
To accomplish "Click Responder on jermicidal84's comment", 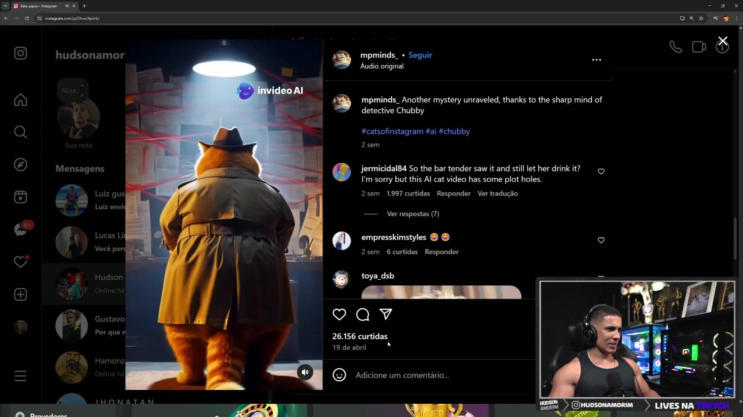I will [x=454, y=193].
